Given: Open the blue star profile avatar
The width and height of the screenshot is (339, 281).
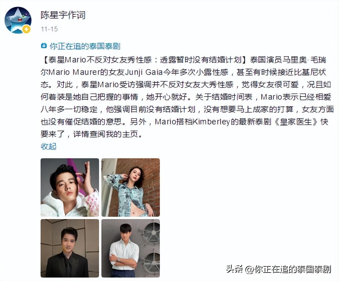Looking at the screenshot, I should point(18,20).
